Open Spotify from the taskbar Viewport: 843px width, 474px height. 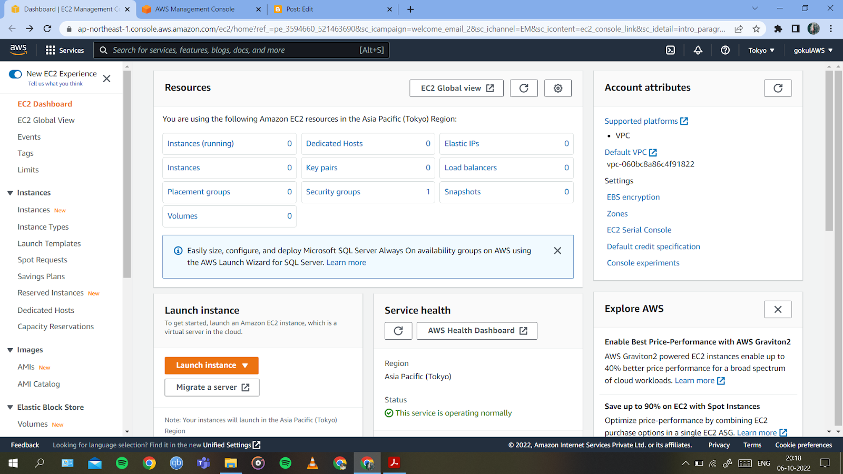(122, 463)
